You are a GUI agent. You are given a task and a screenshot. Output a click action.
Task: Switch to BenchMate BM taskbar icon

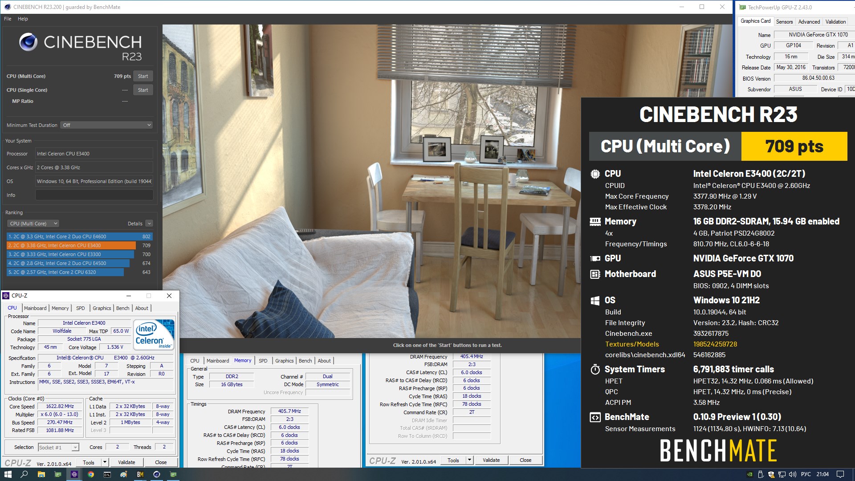point(140,474)
